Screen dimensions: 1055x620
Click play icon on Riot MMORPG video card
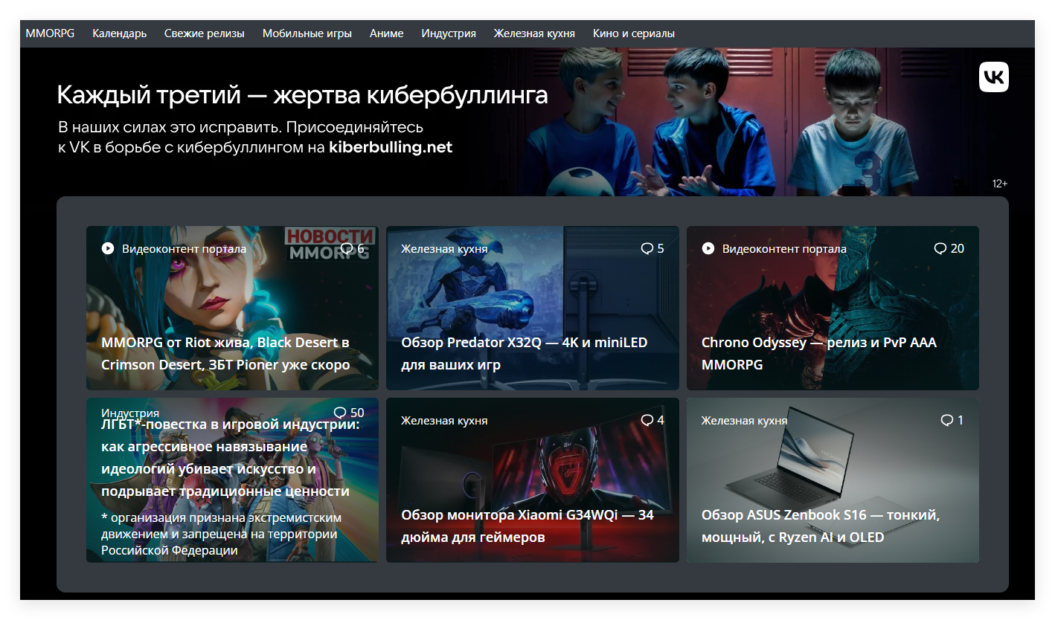108,248
